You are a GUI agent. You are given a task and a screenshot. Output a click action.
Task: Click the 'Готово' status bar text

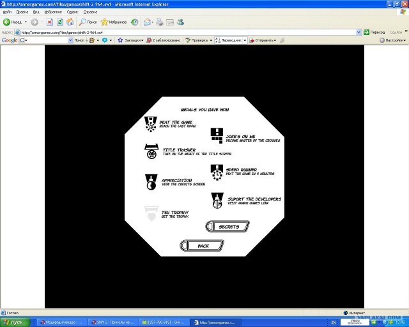12,313
